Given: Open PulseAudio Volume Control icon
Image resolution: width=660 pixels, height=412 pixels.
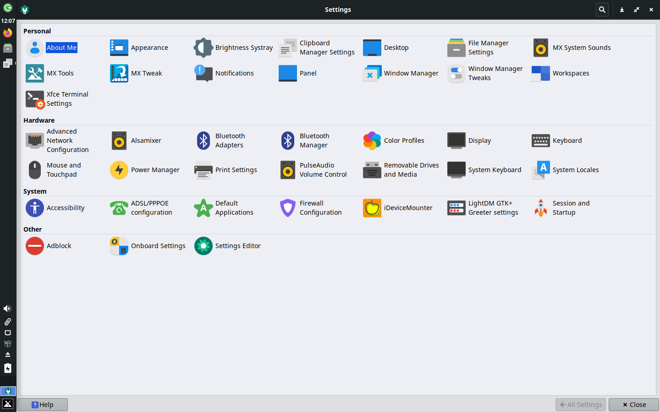Looking at the screenshot, I should tap(288, 170).
